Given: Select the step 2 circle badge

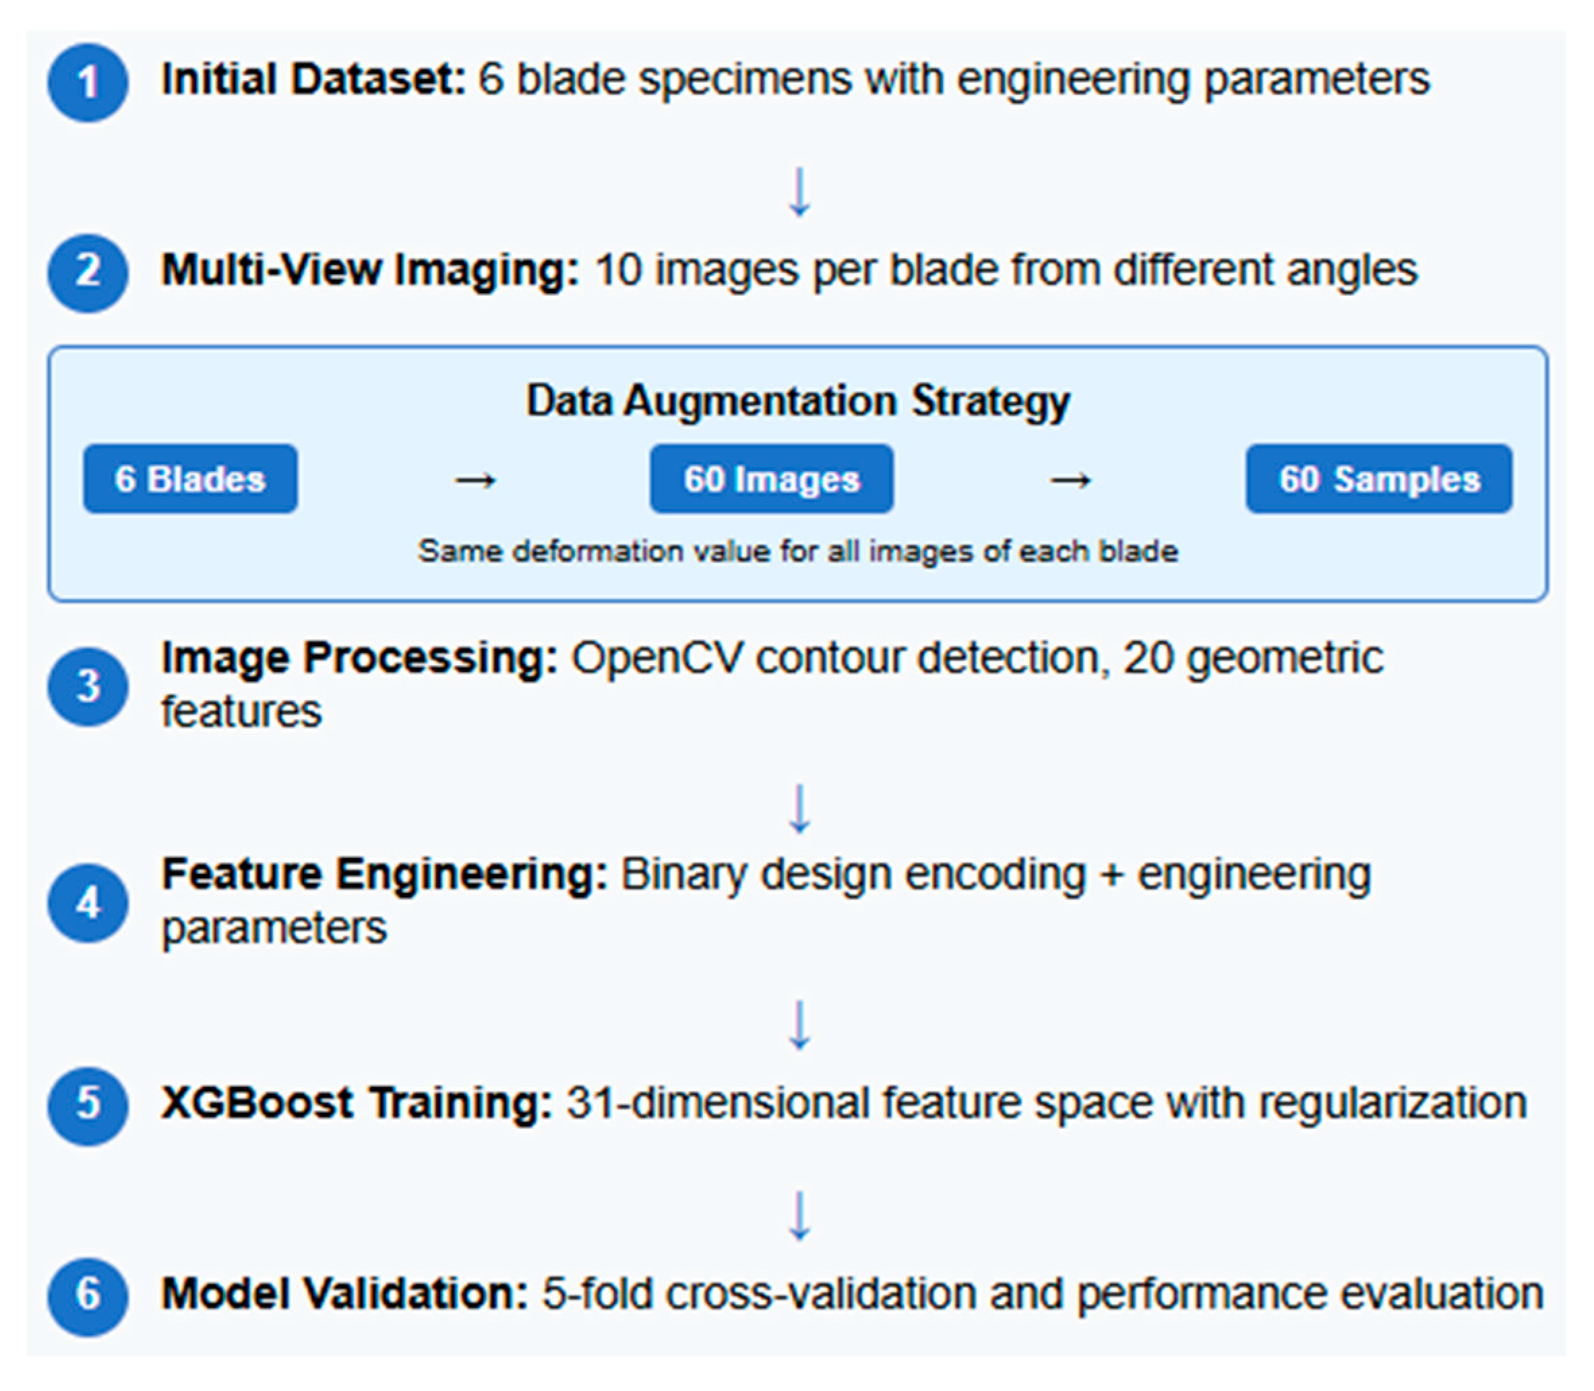Looking at the screenshot, I should [88, 273].
